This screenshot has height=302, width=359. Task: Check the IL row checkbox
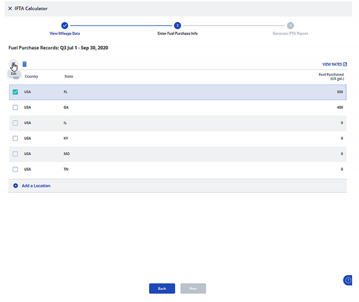coord(15,123)
